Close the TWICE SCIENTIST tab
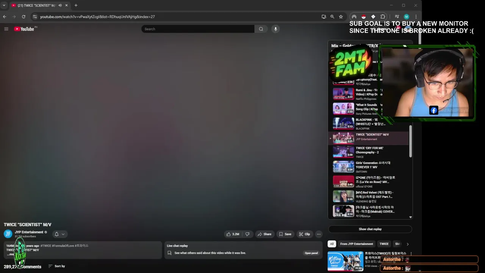Screen dimensions: 485x273 pyautogui.click(x=67, y=5)
